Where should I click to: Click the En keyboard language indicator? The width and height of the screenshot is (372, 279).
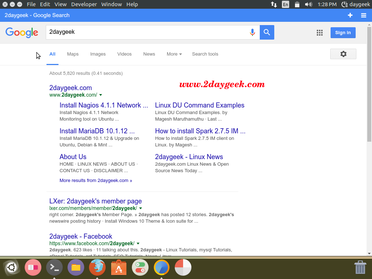click(x=286, y=4)
